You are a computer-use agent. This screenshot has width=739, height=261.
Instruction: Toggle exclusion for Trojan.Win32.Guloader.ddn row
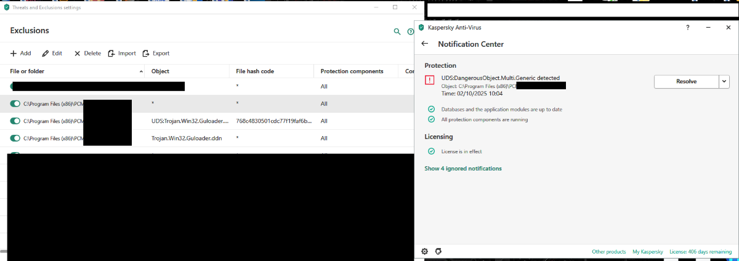(15, 139)
